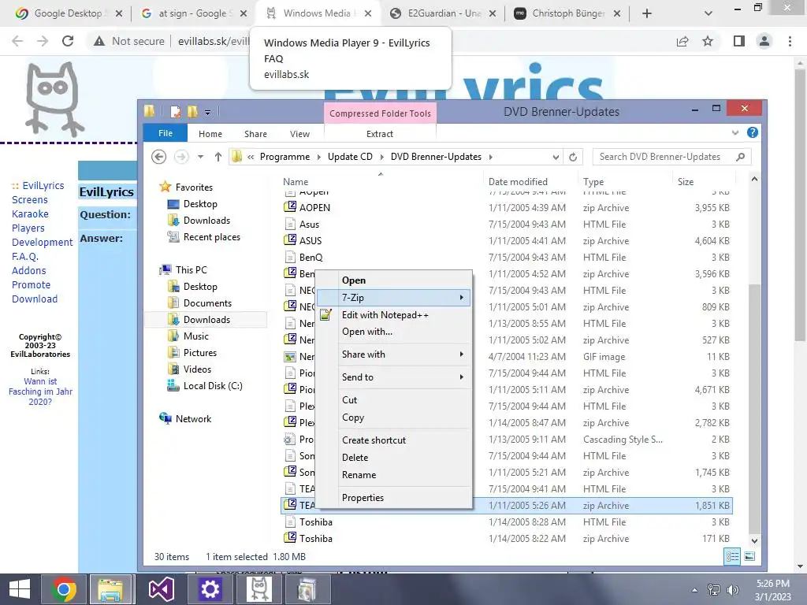807x605 pixels.
Task: Select the ASUS zip archive file
Action: [311, 241]
